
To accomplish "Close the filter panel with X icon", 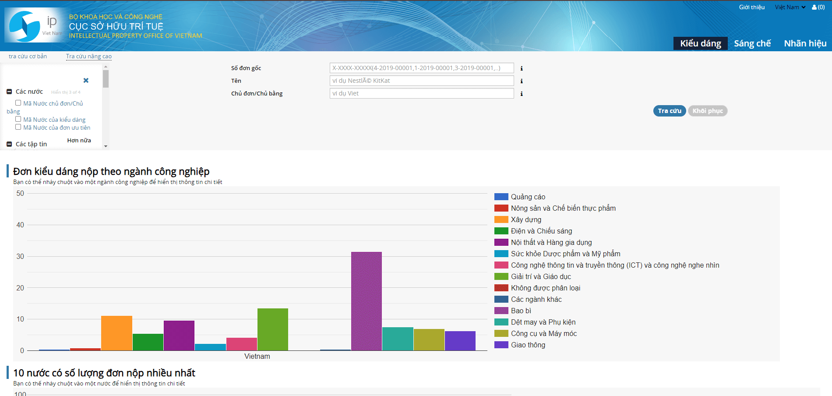I will pyautogui.click(x=86, y=80).
